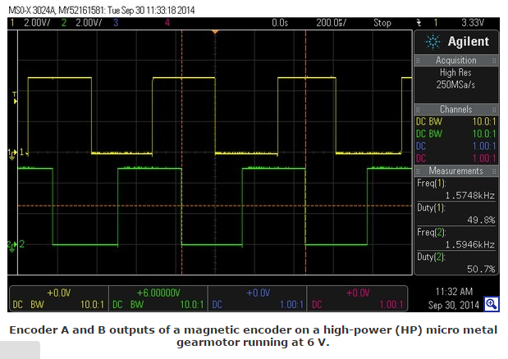
Task: Select the blue +0.0V channel 3 offset box
Action: pos(258,298)
